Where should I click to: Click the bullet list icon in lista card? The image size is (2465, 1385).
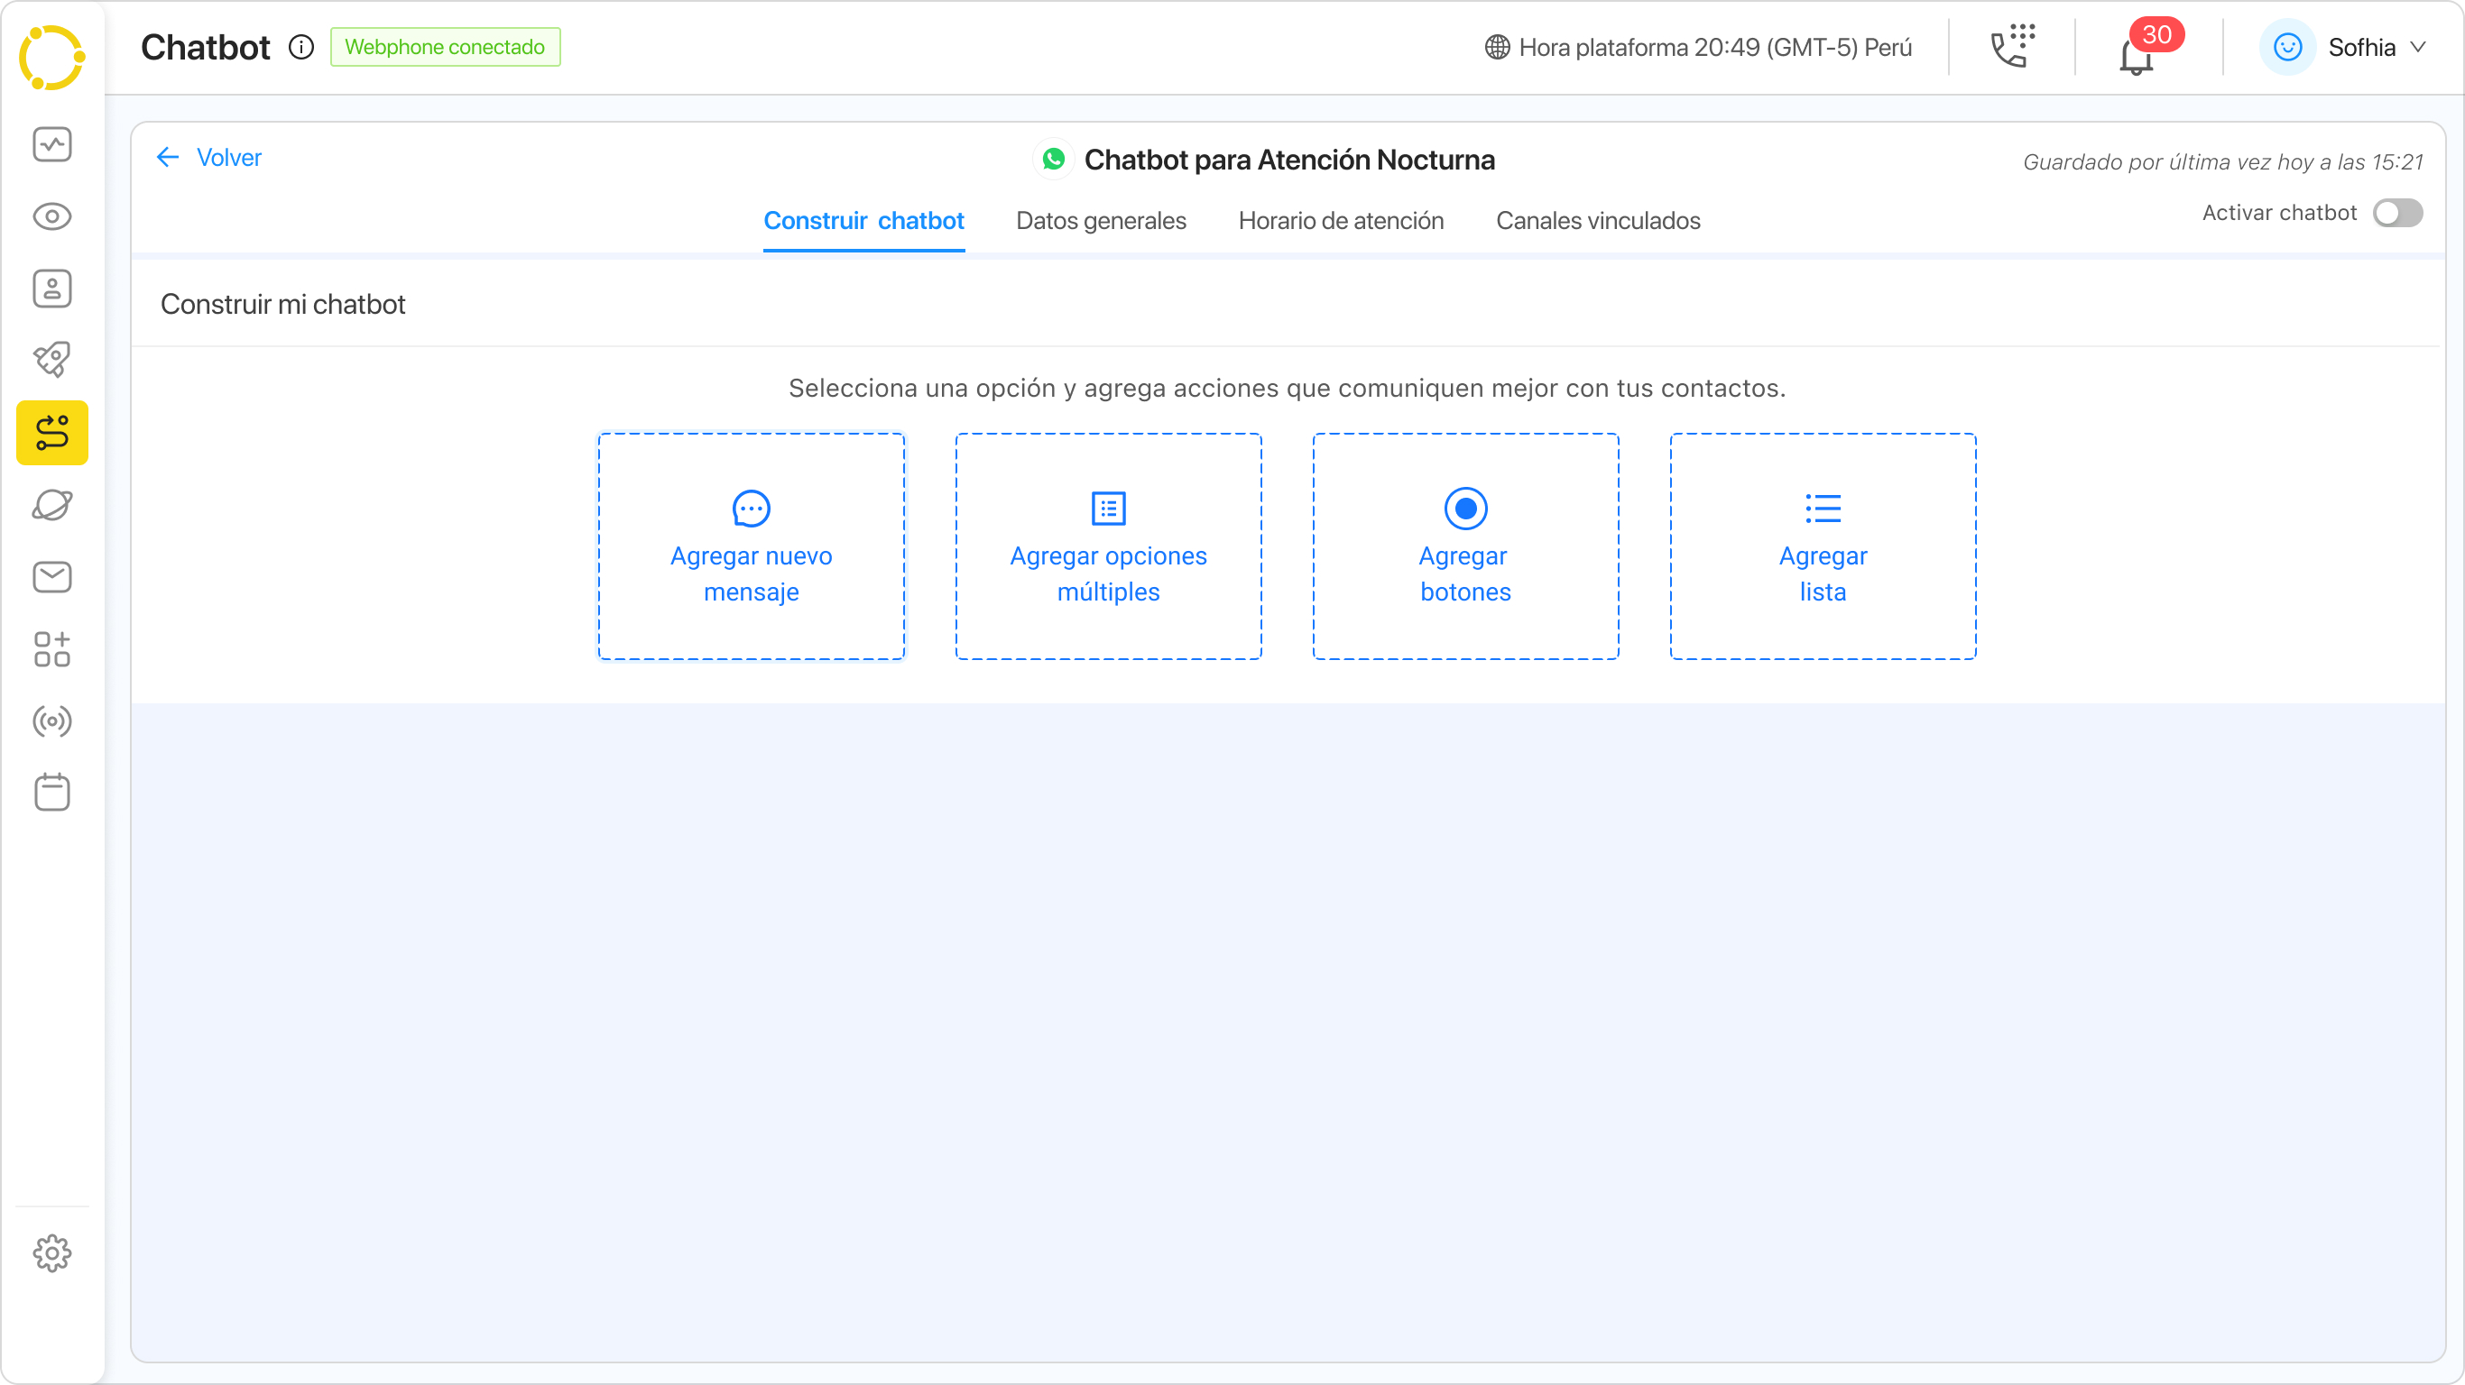(x=1822, y=509)
